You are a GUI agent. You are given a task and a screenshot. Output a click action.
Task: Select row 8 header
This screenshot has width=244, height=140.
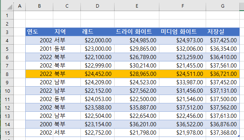[7, 74]
